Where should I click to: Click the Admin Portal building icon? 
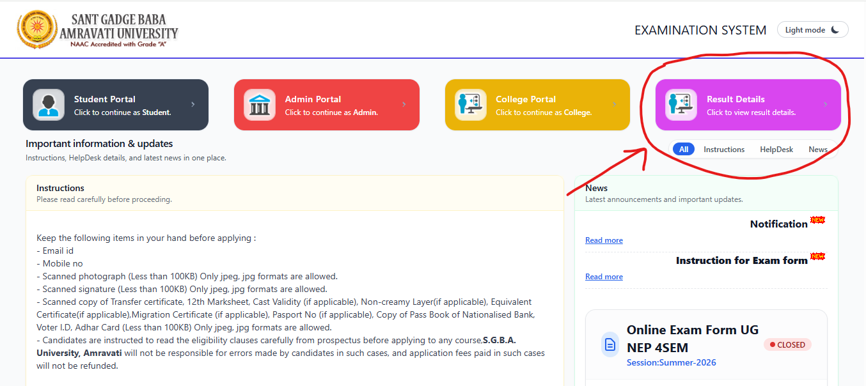(x=260, y=105)
